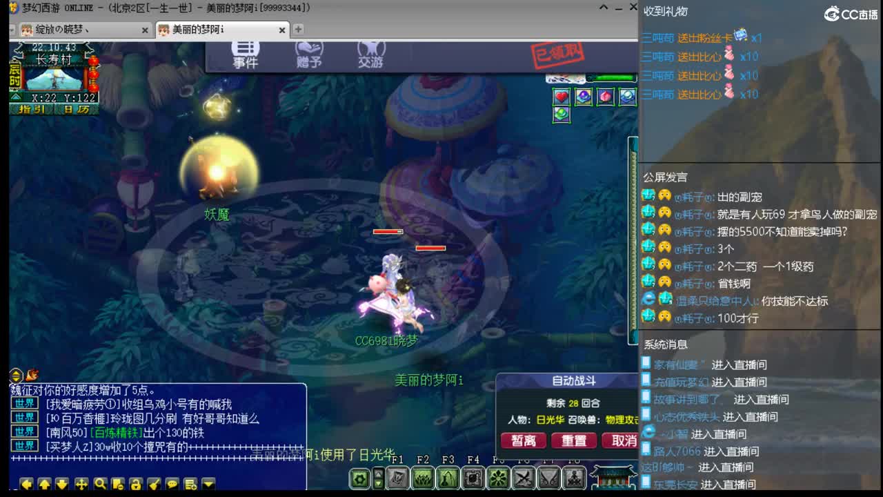Select the F6 crossed-swords shortcut icon
This screenshot has height=497, width=883.
tap(524, 478)
